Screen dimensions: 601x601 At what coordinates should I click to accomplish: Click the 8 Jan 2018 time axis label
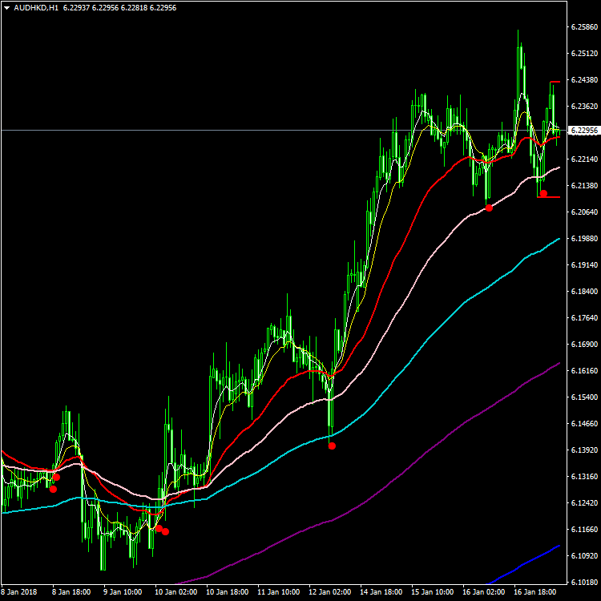tap(19, 592)
